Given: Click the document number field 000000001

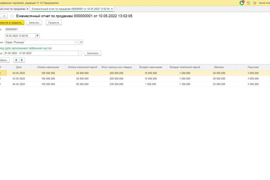Looking at the screenshot, I should coord(15,30).
